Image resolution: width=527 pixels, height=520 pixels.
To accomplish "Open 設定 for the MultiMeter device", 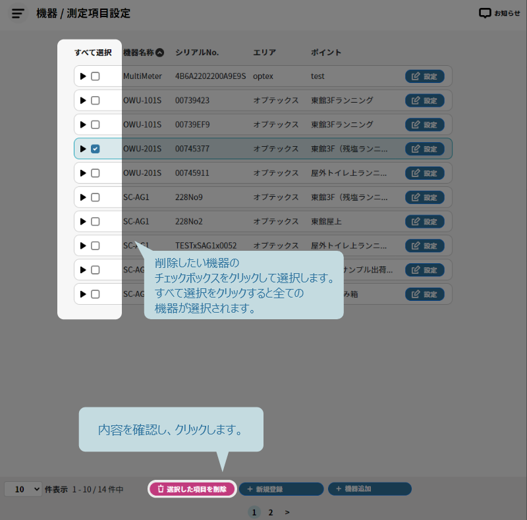I will 424,76.
